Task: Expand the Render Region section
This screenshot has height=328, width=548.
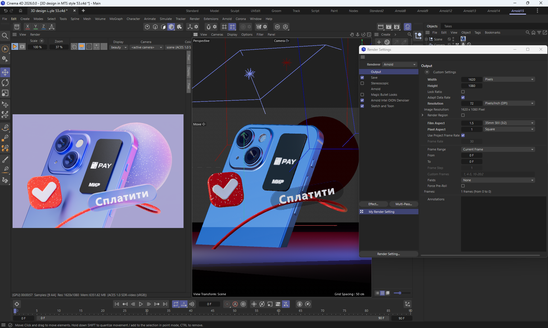Action: click(423, 115)
